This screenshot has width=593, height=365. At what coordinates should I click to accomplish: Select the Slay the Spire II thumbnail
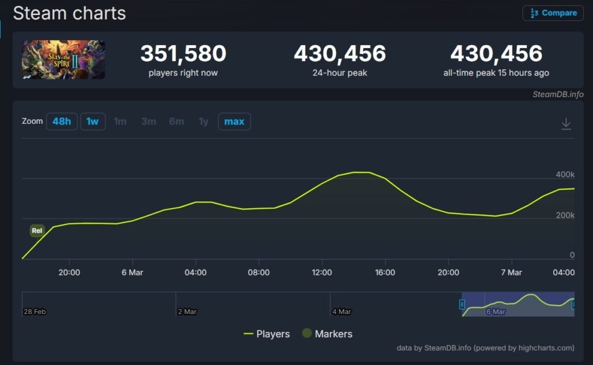point(64,60)
